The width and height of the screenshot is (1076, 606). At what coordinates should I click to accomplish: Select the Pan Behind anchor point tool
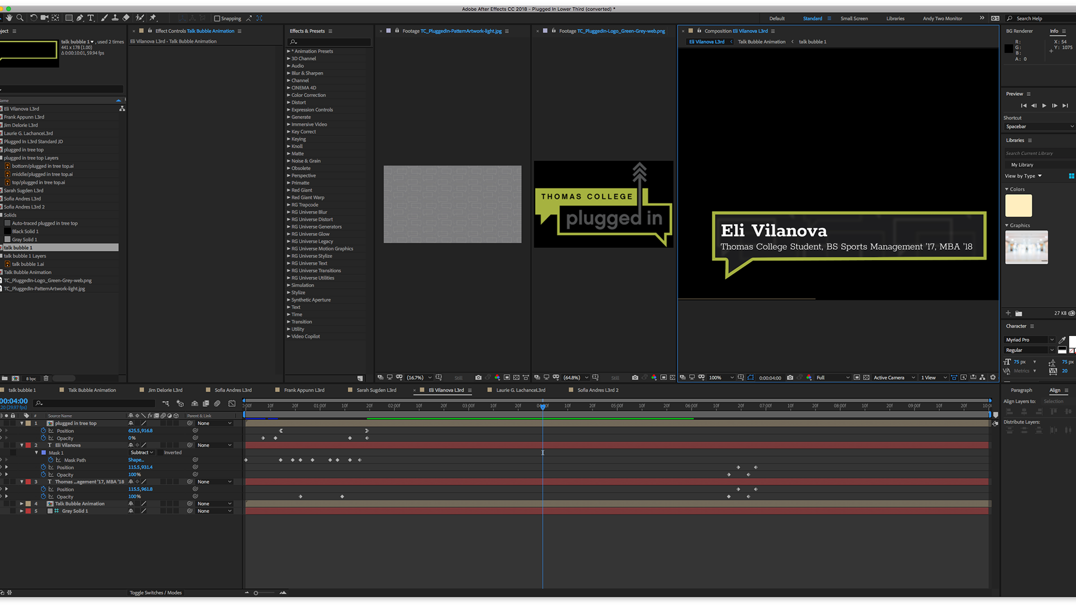coord(56,18)
